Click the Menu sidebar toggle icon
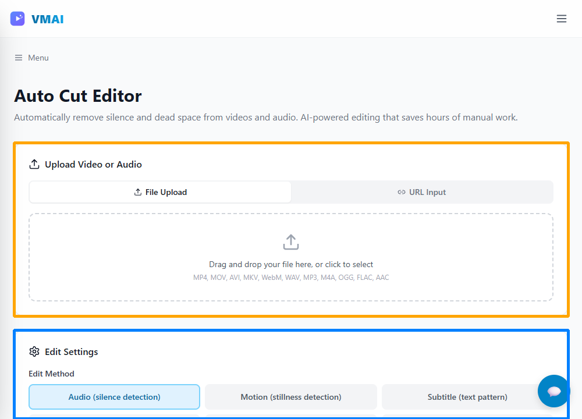This screenshot has width=582, height=419. click(19, 58)
